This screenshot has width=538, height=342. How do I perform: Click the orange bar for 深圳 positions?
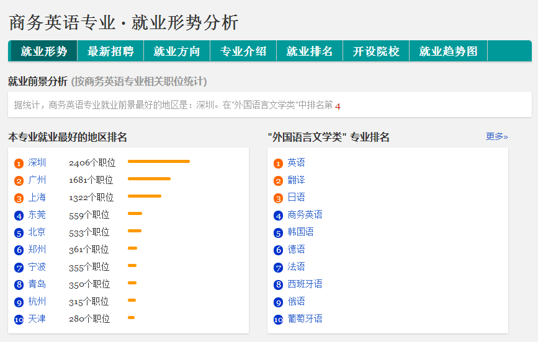(158, 162)
